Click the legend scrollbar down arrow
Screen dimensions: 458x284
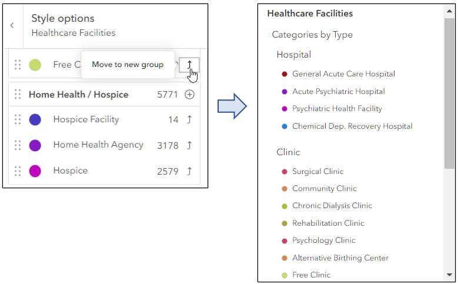tap(449, 275)
